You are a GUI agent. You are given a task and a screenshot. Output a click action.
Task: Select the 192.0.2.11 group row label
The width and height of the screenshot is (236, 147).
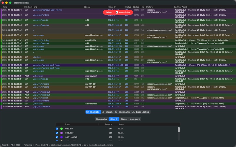coord(69,129)
